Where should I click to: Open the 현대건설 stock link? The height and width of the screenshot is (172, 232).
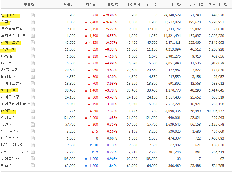pos(8,90)
